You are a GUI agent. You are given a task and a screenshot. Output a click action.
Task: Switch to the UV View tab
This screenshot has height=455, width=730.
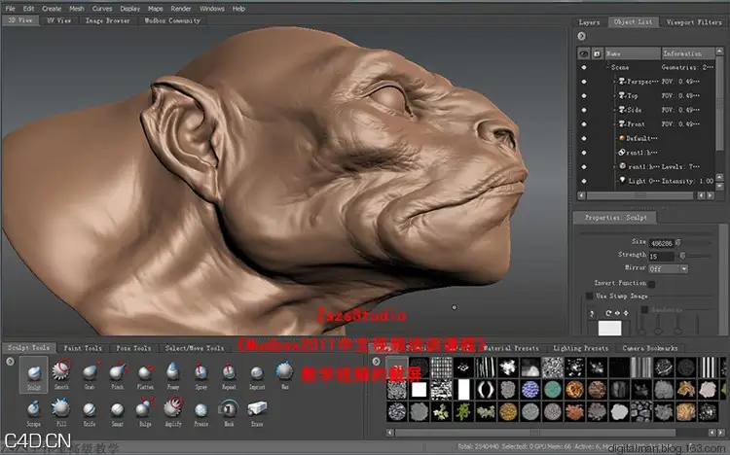click(x=59, y=20)
